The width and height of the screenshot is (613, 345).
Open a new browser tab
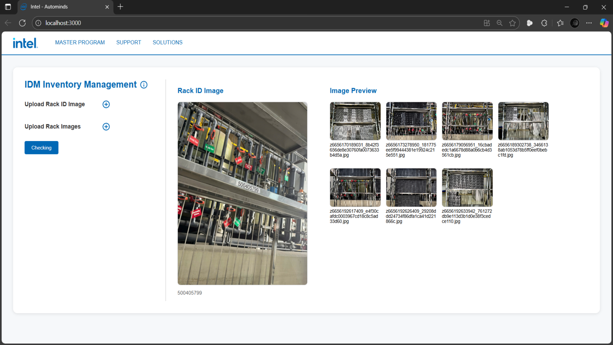pyautogui.click(x=120, y=7)
